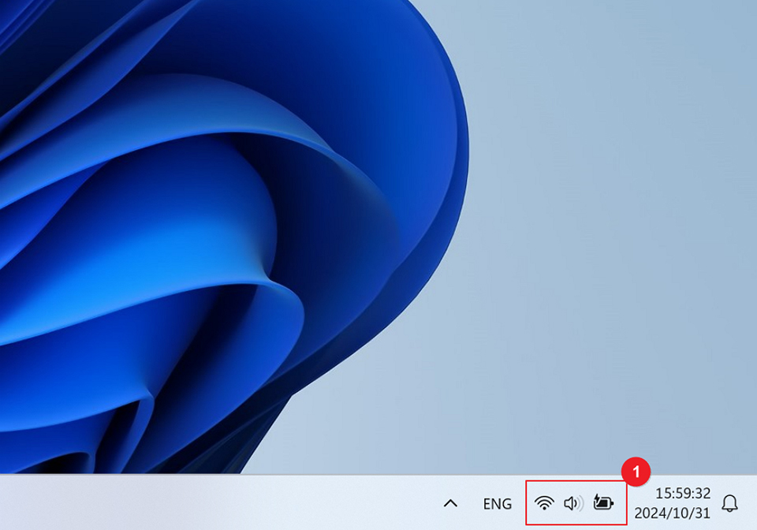
Task: Click the notification bell icon
Action: pyautogui.click(x=732, y=502)
